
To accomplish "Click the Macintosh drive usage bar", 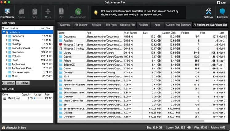I will (38, 98).
